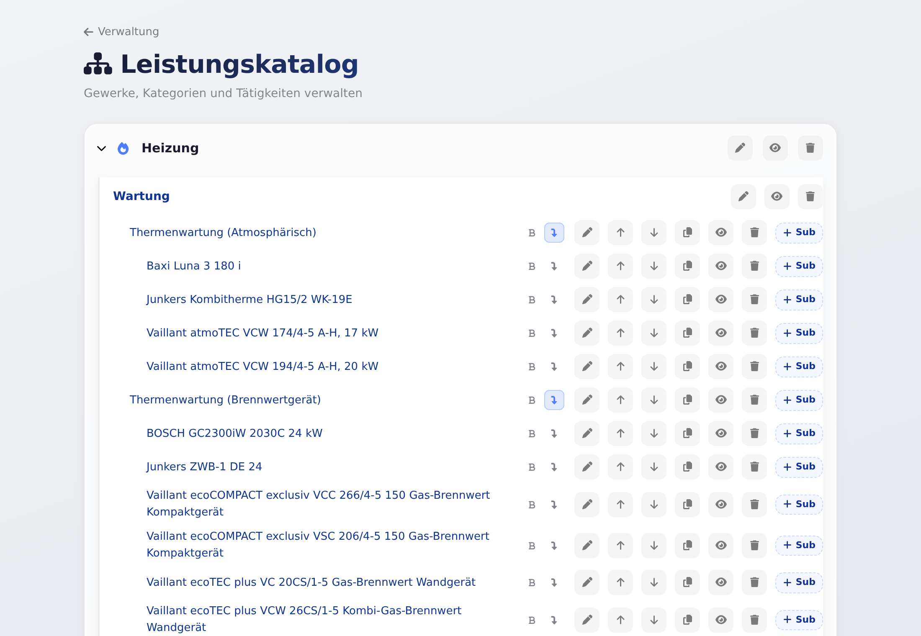
Task: Collapse children of Thermenwartung (Atmosphärisch)
Action: tap(554, 233)
